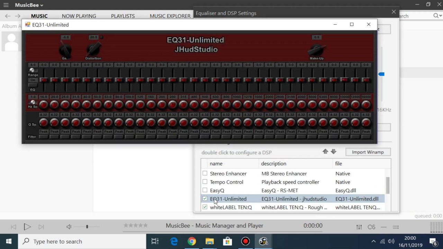Switch to the MUSIC EXPLORER tab
The height and width of the screenshot is (249, 443).
tap(170, 16)
